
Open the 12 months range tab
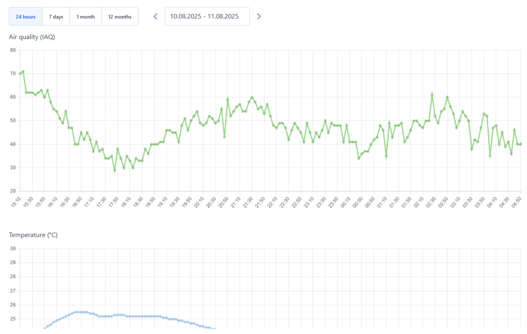tap(120, 17)
